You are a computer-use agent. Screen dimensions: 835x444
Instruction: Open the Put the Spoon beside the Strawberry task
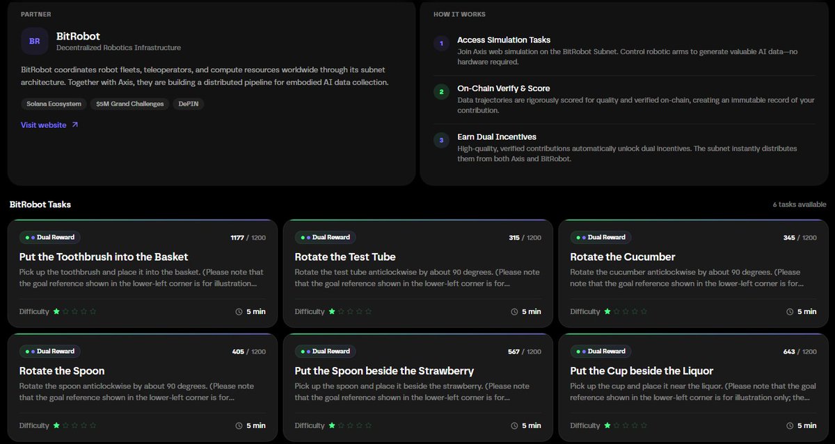pos(418,387)
